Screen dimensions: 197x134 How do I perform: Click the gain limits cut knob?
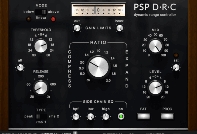(77, 28)
